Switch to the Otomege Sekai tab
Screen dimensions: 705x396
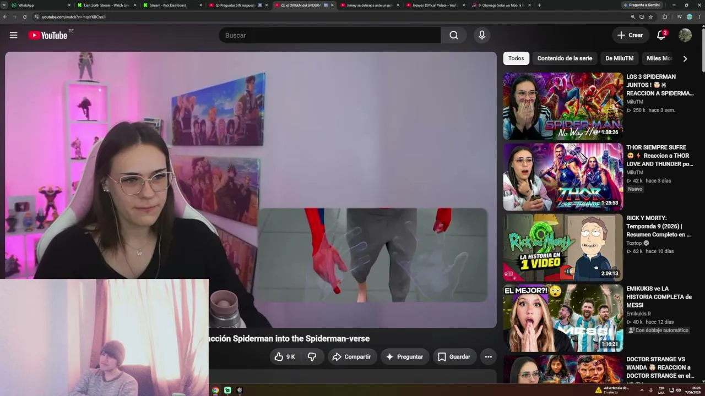pos(500,5)
